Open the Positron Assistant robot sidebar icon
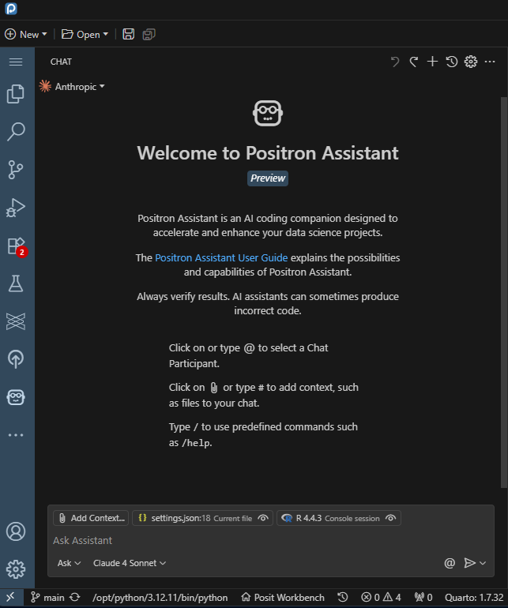508x608 pixels. tap(16, 396)
